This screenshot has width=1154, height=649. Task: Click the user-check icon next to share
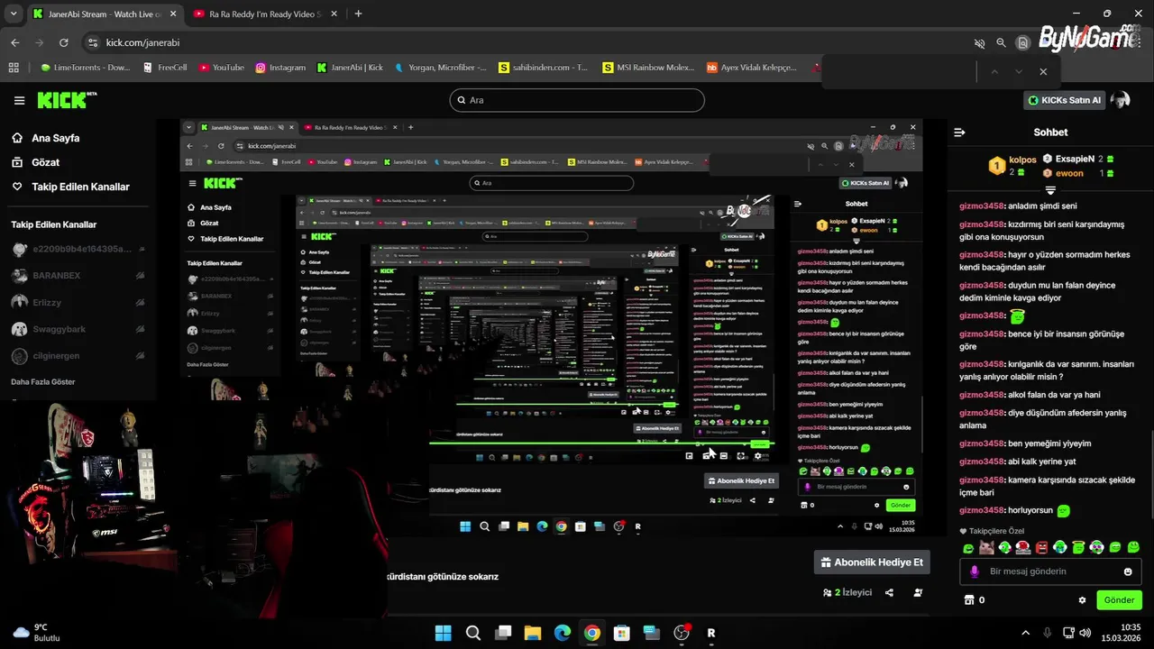coord(918,592)
